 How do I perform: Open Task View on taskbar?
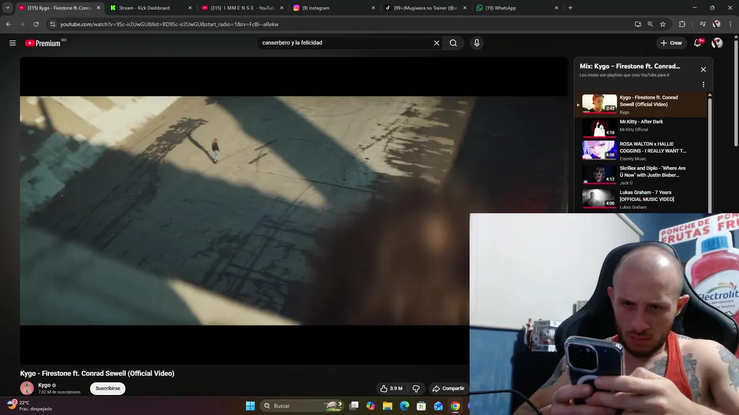(x=354, y=406)
